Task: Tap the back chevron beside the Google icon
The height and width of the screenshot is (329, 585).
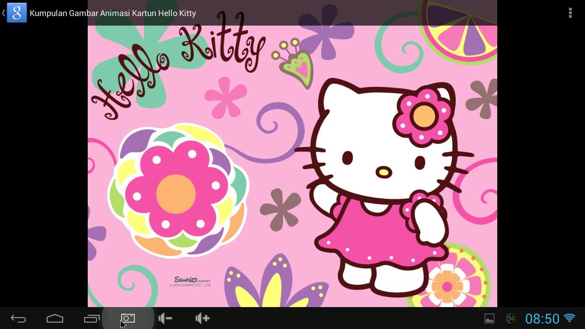Action: (3, 13)
